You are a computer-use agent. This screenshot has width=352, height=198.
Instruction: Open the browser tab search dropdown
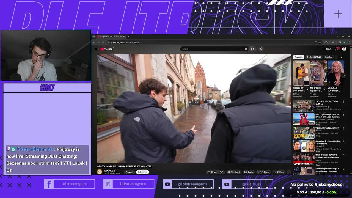click(x=94, y=37)
